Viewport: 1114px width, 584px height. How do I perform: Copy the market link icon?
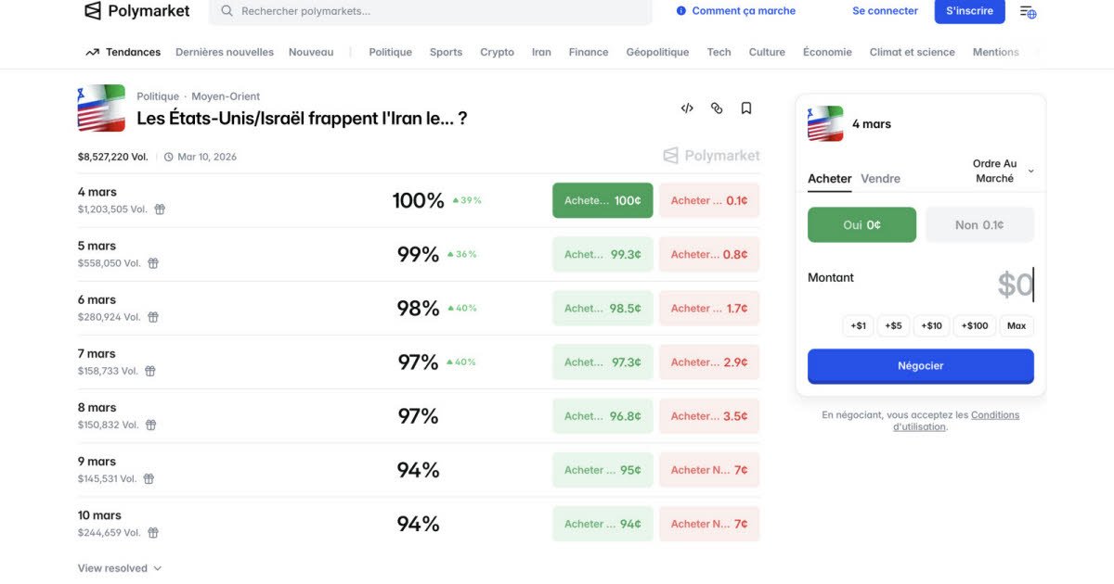717,108
